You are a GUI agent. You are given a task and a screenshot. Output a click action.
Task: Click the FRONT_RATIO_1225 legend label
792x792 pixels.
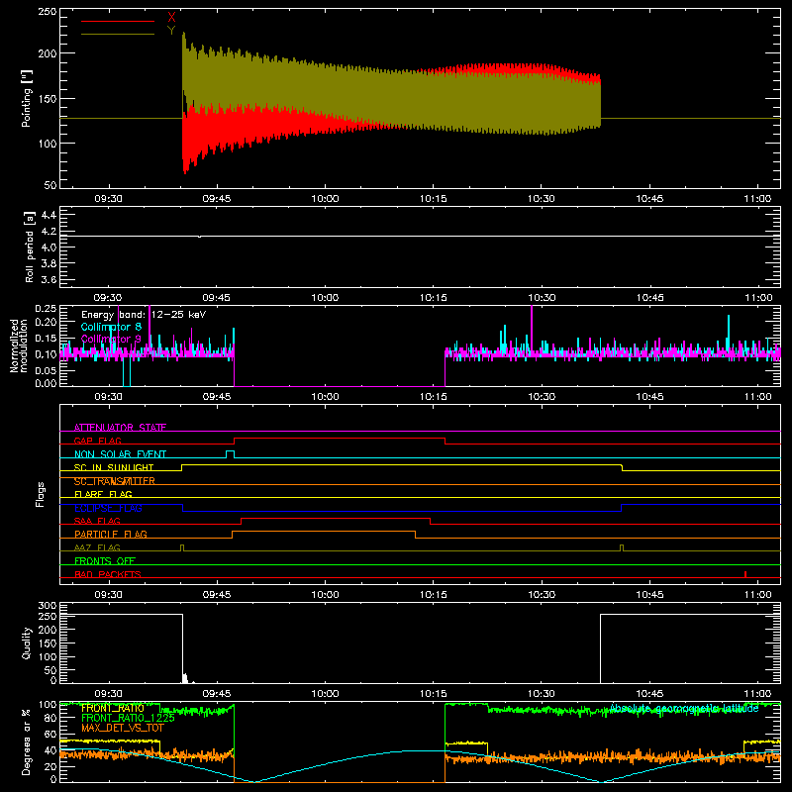pyautogui.click(x=128, y=718)
